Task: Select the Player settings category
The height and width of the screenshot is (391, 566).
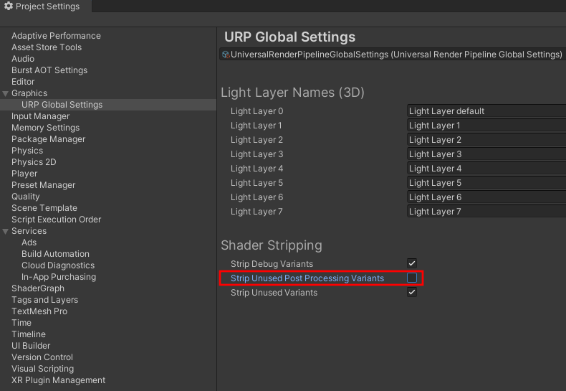Action: [x=24, y=174]
